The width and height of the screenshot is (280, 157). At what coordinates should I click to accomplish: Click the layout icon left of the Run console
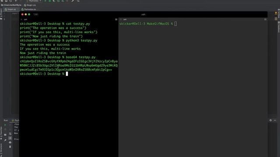click(x=5, y=135)
